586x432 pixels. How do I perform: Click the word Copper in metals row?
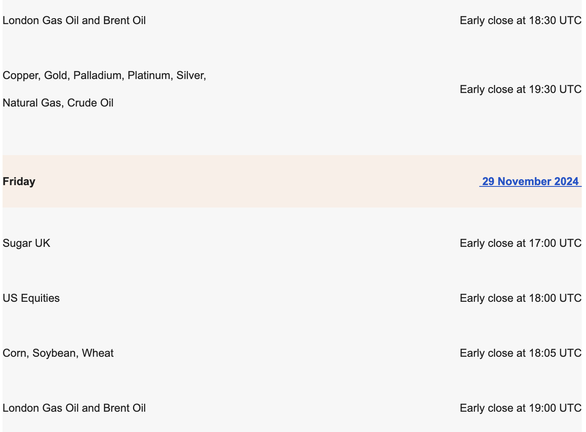click(x=20, y=75)
